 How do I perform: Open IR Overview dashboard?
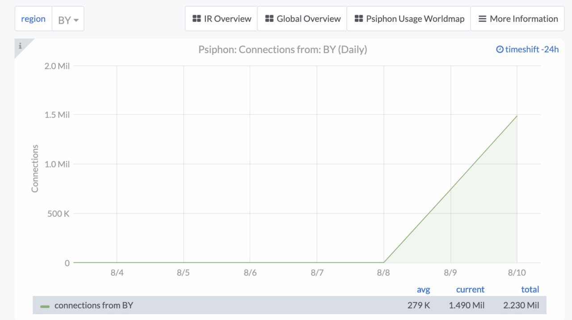pyautogui.click(x=221, y=19)
